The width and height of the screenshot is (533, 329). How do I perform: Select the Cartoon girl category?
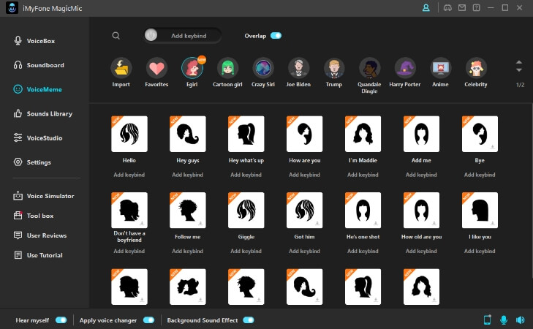coord(227,68)
